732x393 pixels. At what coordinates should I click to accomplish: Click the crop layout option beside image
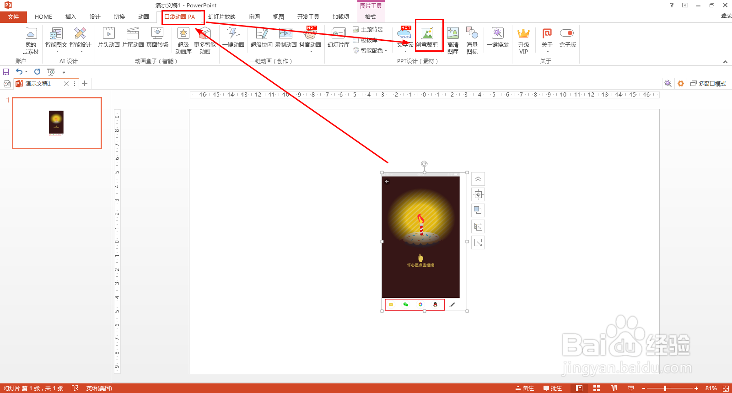478,195
